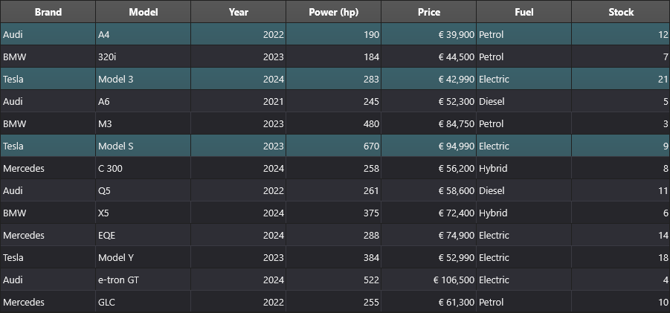Click the Tesla Model 3 cell
The height and width of the screenshot is (313, 670).
tap(143, 79)
